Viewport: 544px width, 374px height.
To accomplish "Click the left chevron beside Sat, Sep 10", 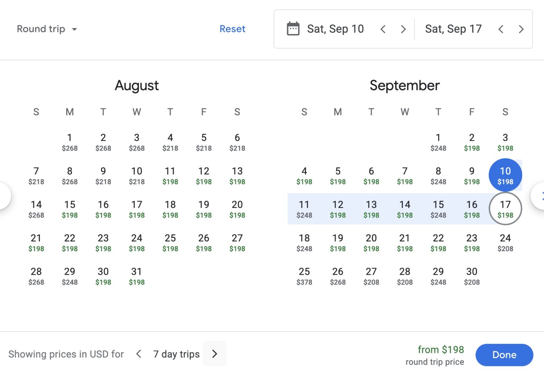I will [383, 29].
